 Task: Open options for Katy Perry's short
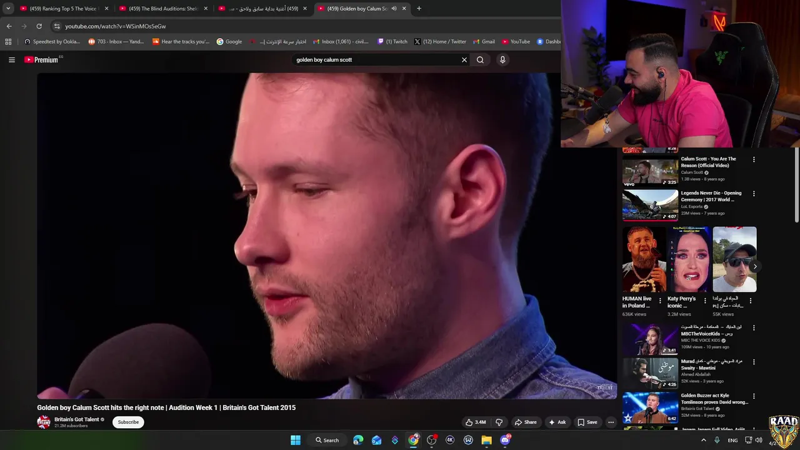(705, 301)
